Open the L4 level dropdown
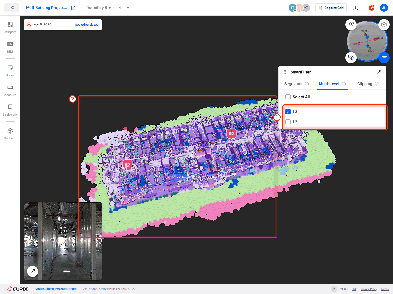This screenshot has width=393, height=294. point(123,8)
